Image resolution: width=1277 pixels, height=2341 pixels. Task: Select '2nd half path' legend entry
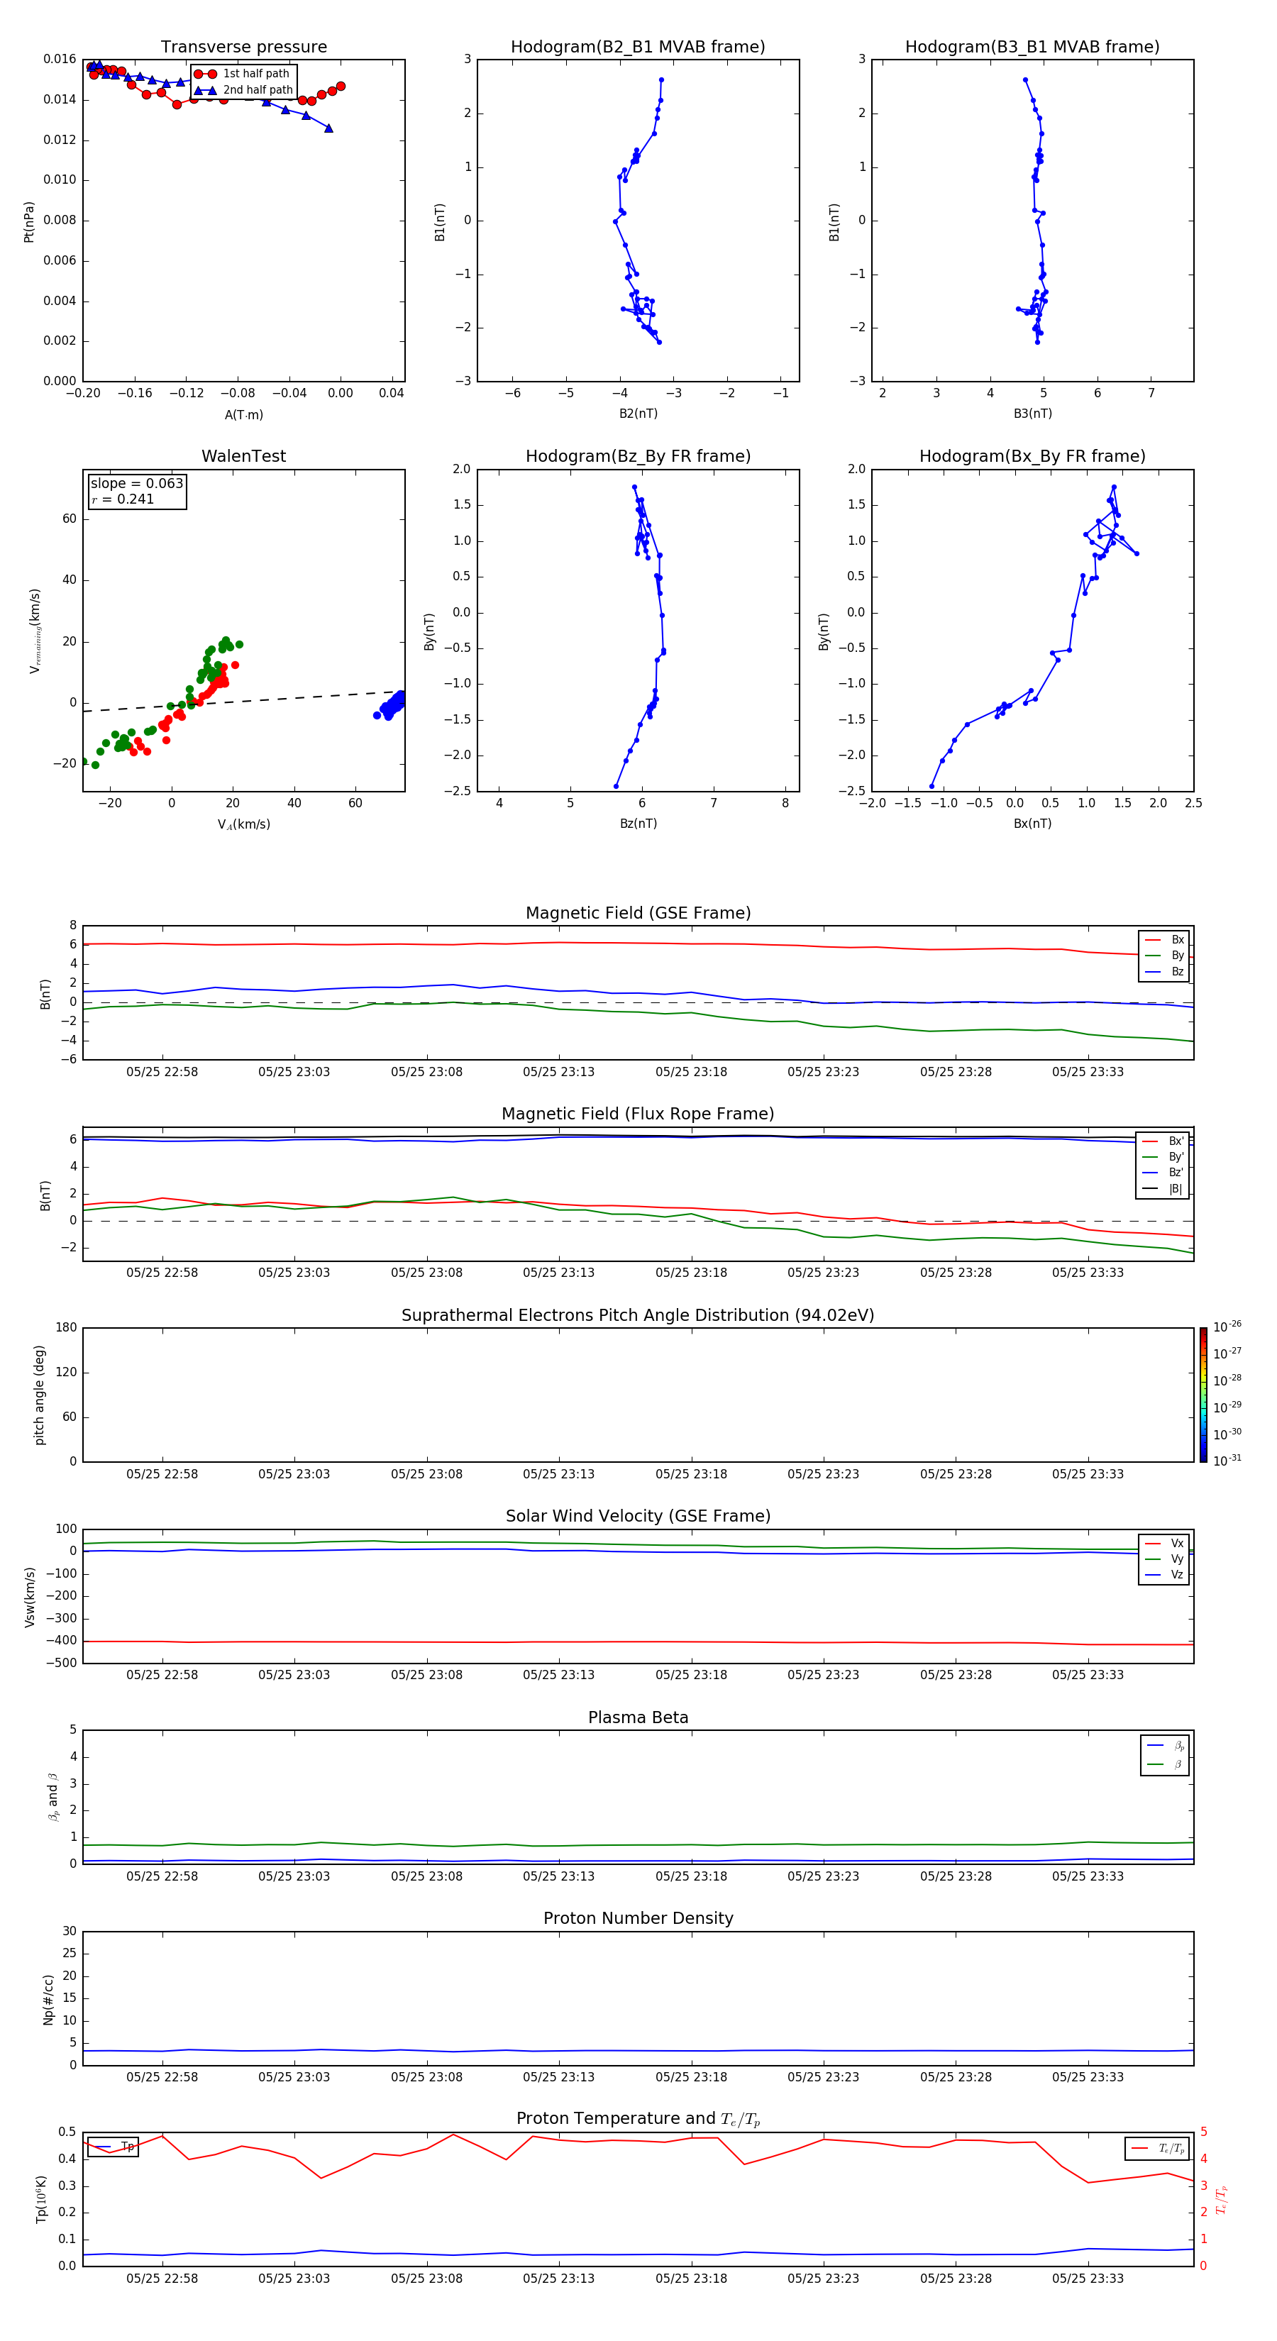[x=243, y=90]
